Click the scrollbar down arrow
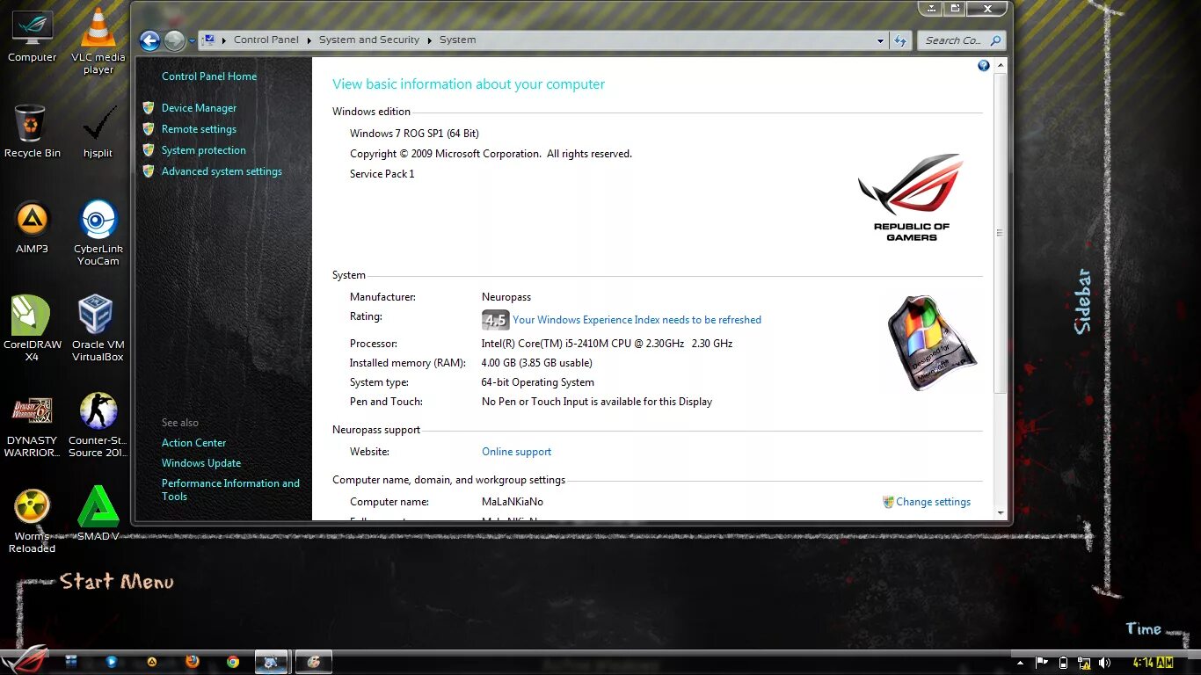This screenshot has height=675, width=1201. pyautogui.click(x=1001, y=512)
